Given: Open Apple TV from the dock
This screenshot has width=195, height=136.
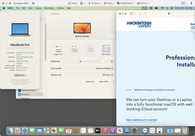Looking at the screenshot, I should 98,130.
